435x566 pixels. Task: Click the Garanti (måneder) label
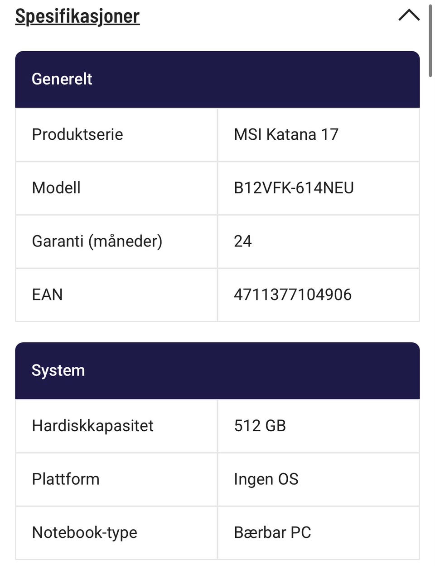[x=97, y=241]
